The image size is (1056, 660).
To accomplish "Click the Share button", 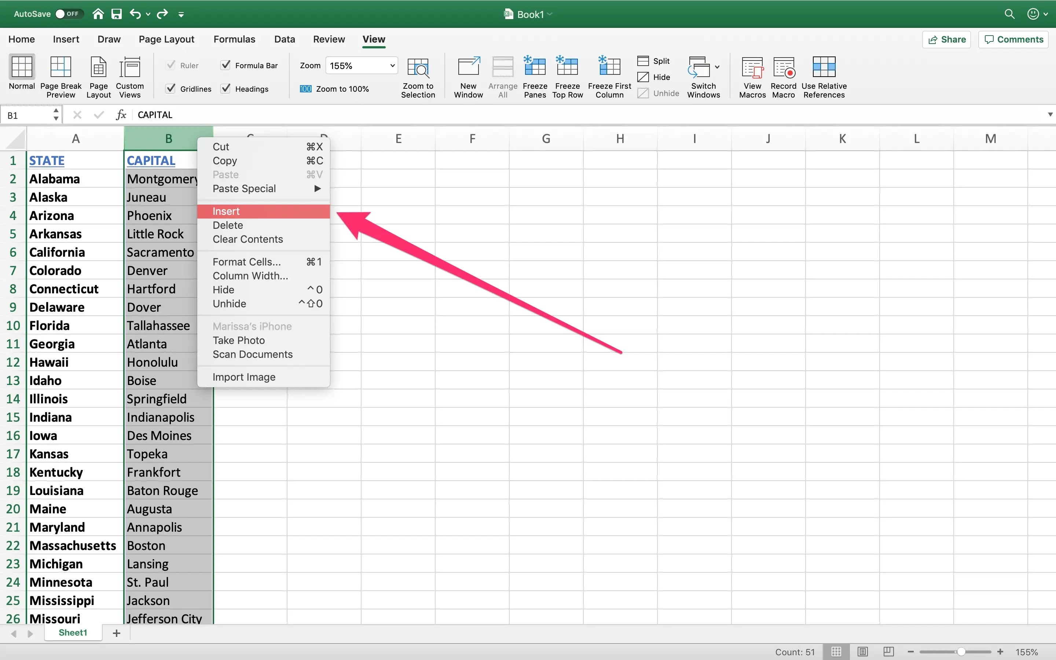I will pos(946,39).
